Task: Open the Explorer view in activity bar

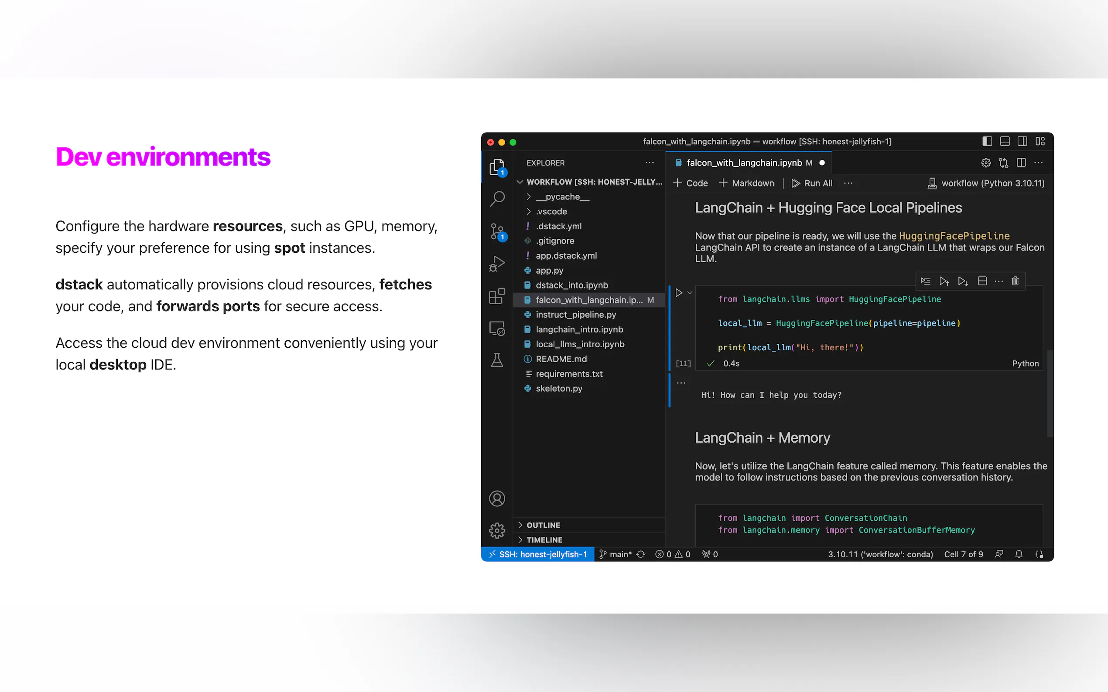Action: 496,167
